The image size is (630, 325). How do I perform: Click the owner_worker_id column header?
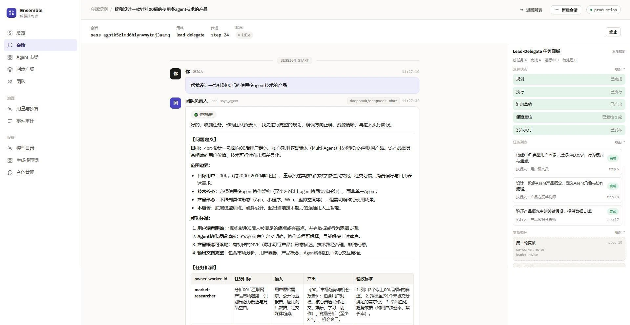tap(211, 279)
